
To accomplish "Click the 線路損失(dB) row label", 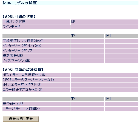I will tap(13, 56).
